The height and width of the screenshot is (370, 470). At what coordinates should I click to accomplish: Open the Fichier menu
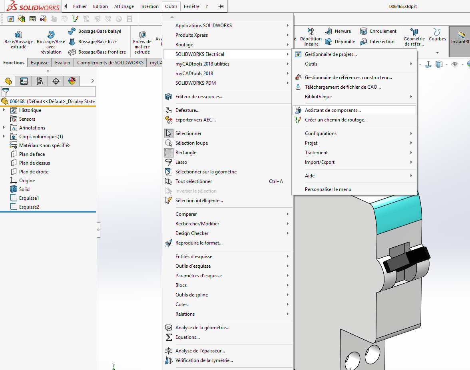pos(80,6)
